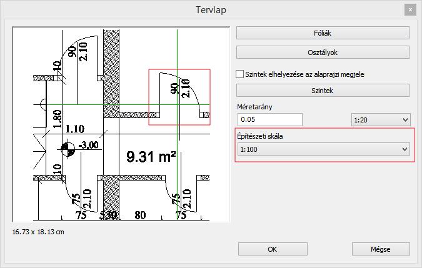Click the 16.73 x 18.13 cm size text
Screen dimensions: 422x268
(x=38, y=232)
